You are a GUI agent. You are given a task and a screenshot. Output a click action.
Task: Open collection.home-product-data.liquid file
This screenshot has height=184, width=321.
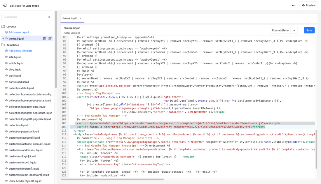coord(30,100)
